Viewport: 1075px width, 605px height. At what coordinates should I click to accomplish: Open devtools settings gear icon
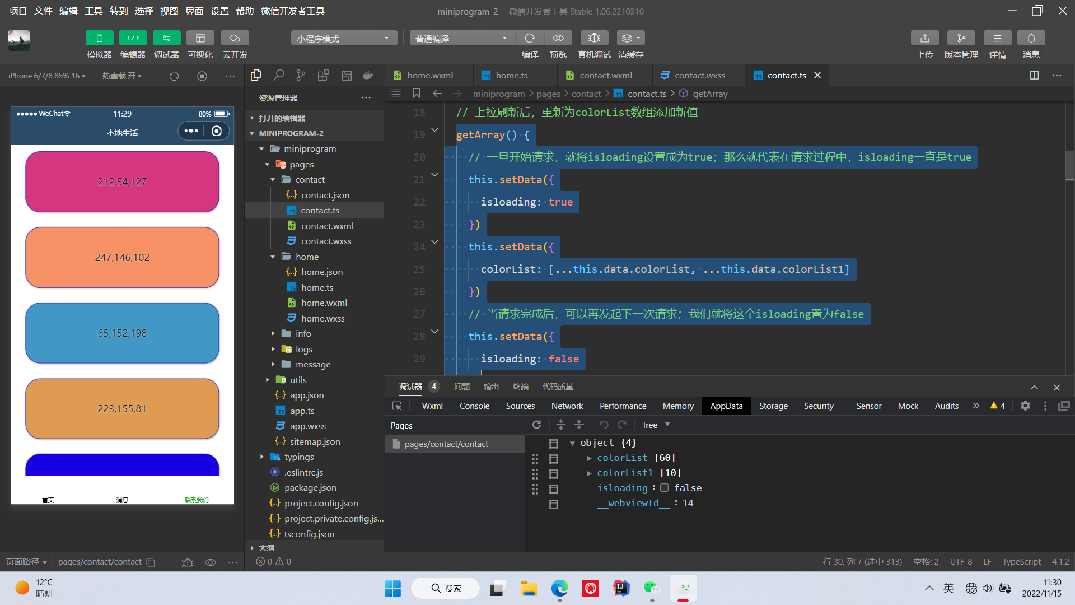(x=1025, y=406)
